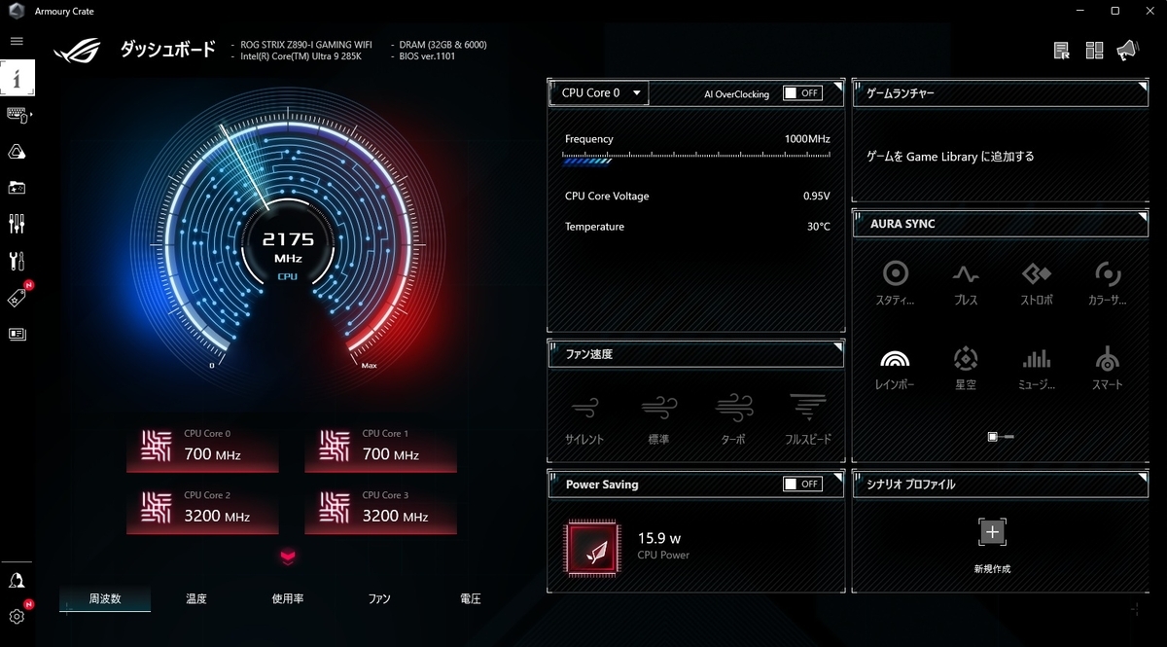1167x647 pixels.
Task: Open the News card sidebar icon
Action: coord(17,334)
